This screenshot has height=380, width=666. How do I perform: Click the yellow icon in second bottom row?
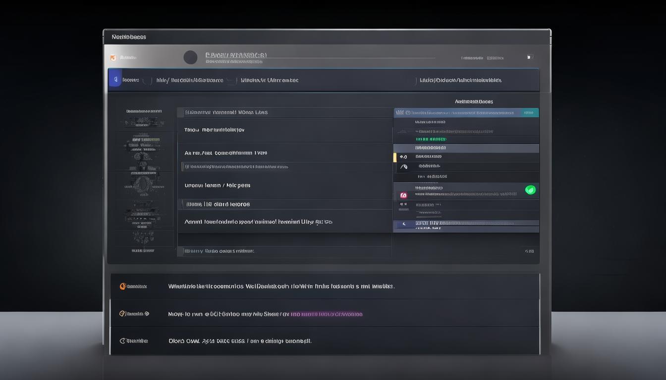coord(123,314)
